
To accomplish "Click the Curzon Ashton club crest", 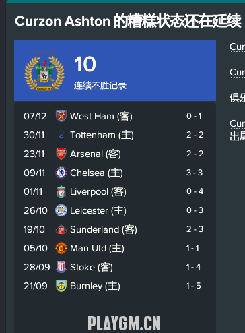I will pyautogui.click(x=44, y=71).
